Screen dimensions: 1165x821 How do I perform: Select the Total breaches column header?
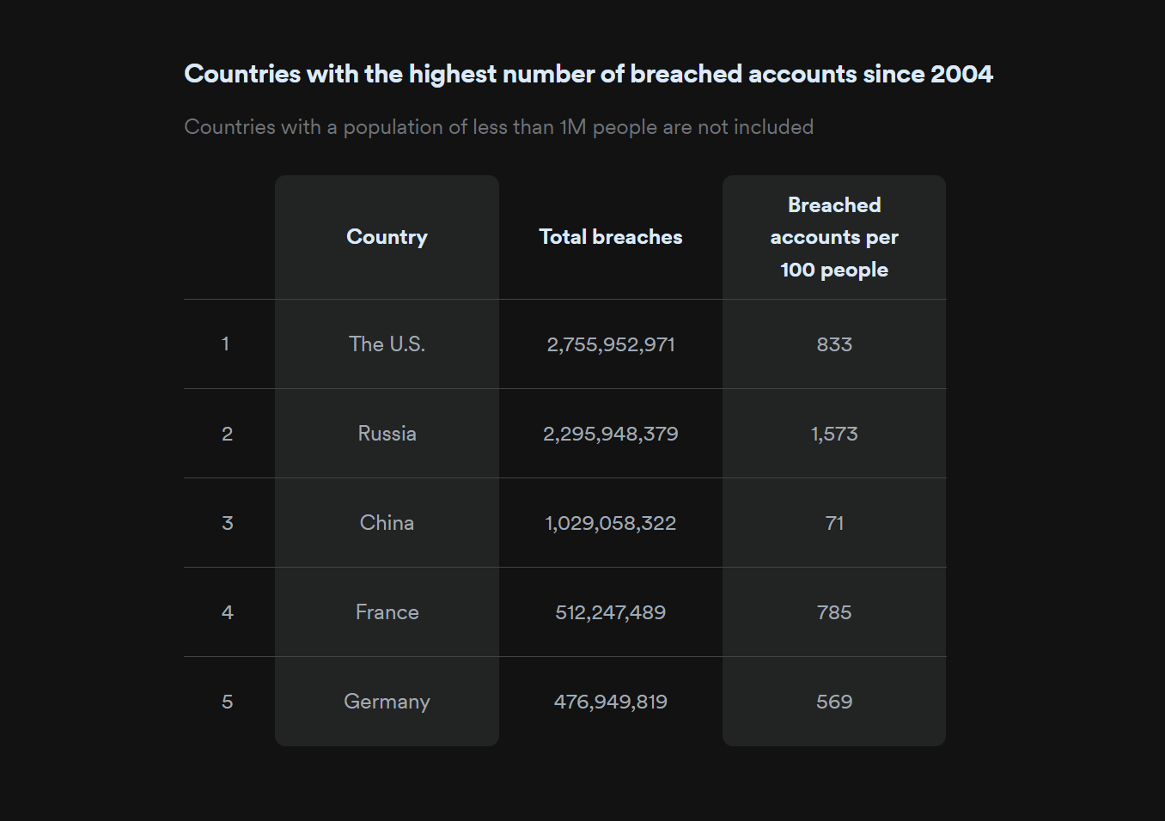click(610, 237)
